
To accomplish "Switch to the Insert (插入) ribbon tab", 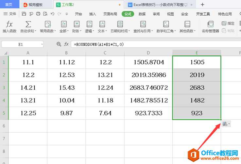I will (x=93, y=14).
